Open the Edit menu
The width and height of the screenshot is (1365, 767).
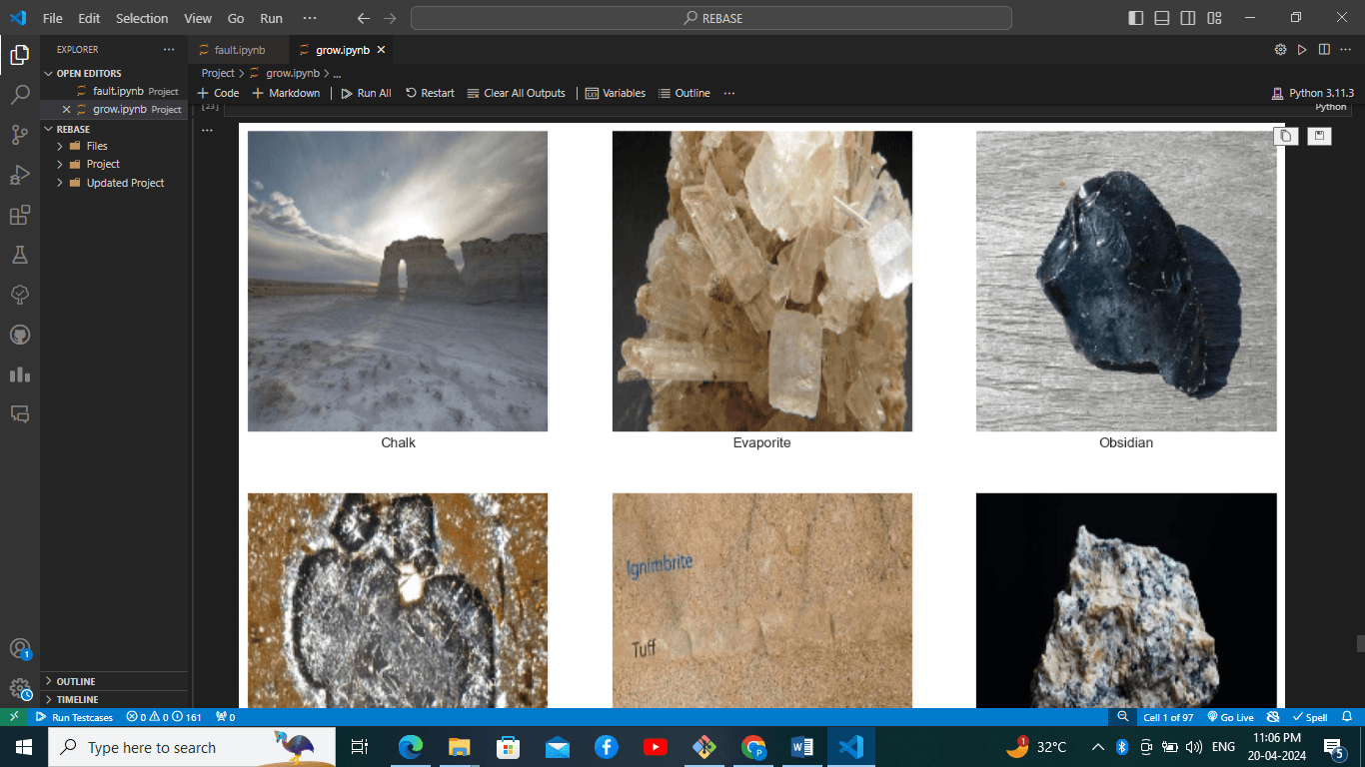click(x=89, y=18)
